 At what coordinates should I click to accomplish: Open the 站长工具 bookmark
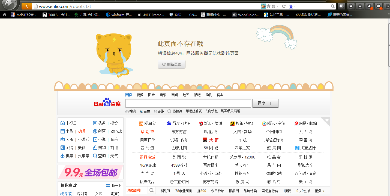point(277,15)
